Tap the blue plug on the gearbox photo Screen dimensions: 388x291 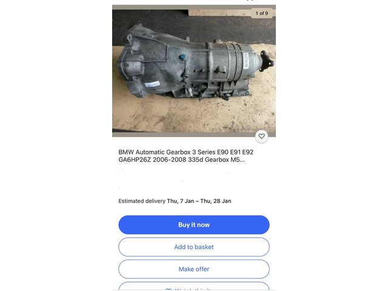[183, 57]
